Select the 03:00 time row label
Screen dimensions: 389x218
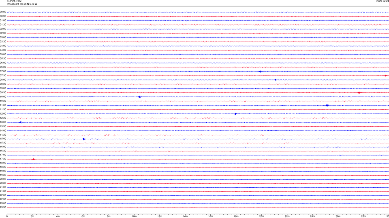(x=3, y=38)
